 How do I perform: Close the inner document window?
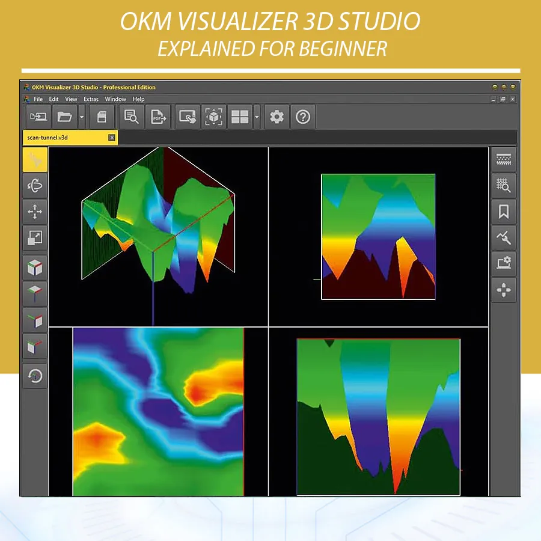[x=513, y=99]
